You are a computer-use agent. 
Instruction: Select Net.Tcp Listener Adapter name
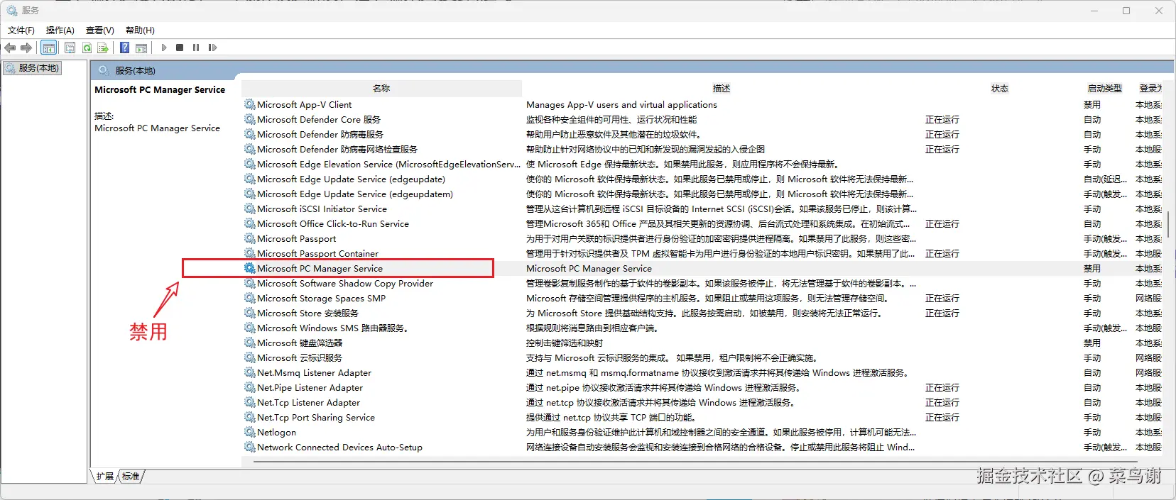coord(309,402)
